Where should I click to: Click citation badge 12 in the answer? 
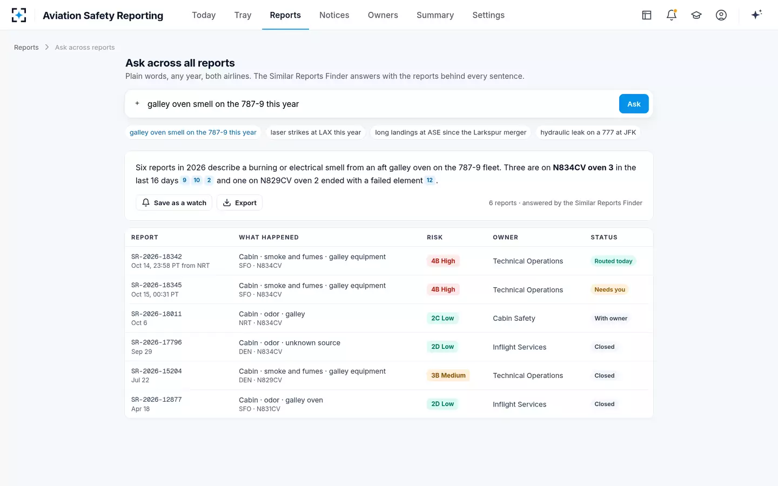click(x=430, y=180)
